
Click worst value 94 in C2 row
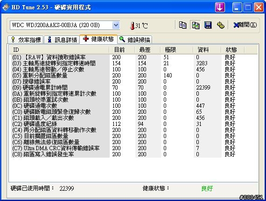140,124
